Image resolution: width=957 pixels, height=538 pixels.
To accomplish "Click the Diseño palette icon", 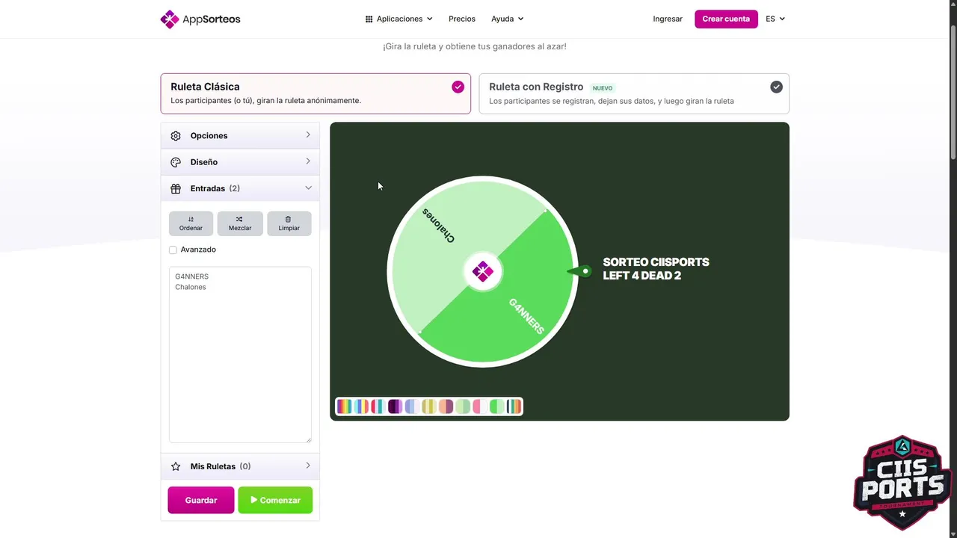I will click(x=176, y=162).
